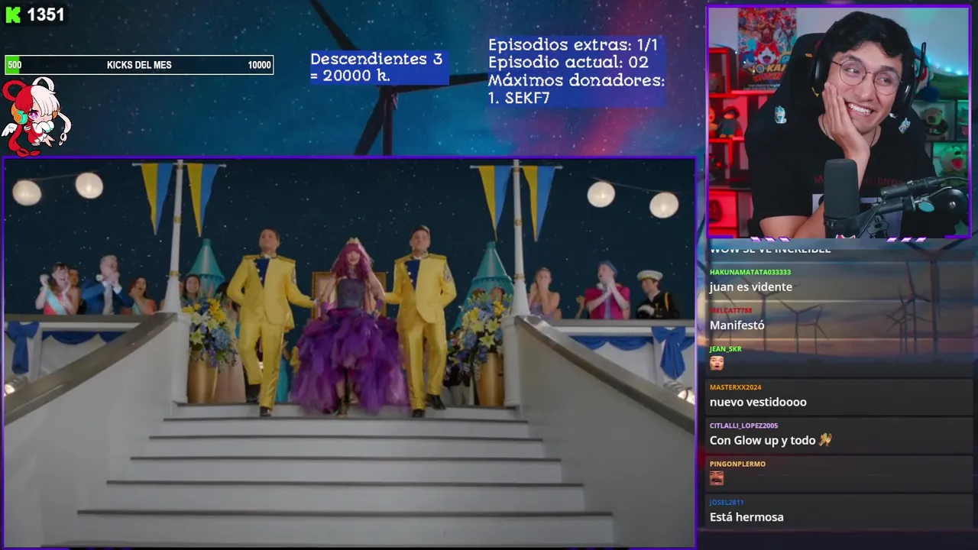This screenshot has width=978, height=550.
Task: Click the streamer webcam feed
Action: point(839,122)
